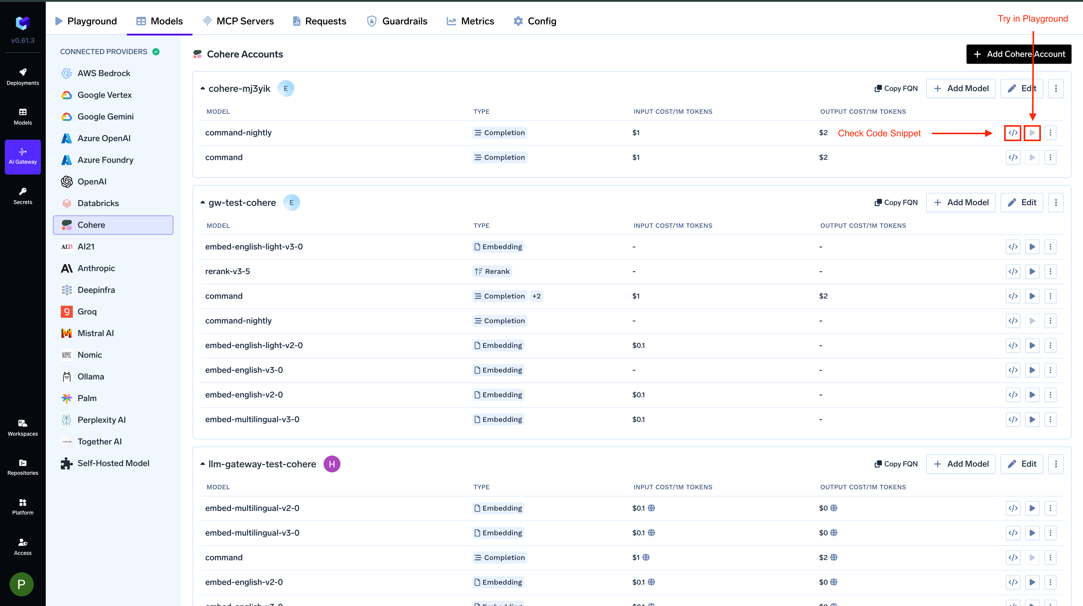Add Model to cohere-mj3yik account
Image resolution: width=1083 pixels, height=606 pixels.
961,89
